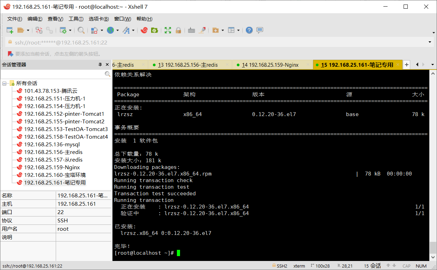Click the New session toolbar icon
Screen dimensions: 437x270
[10, 30]
